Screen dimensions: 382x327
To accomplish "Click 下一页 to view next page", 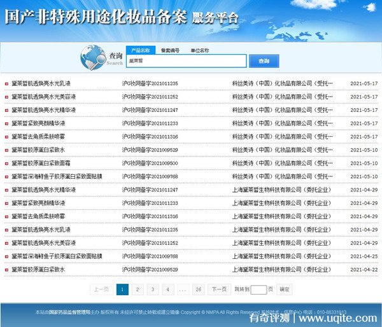I will tap(219, 289).
